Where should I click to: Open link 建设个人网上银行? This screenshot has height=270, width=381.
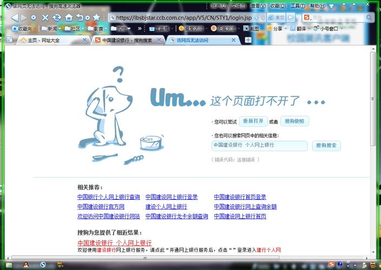[167, 207]
